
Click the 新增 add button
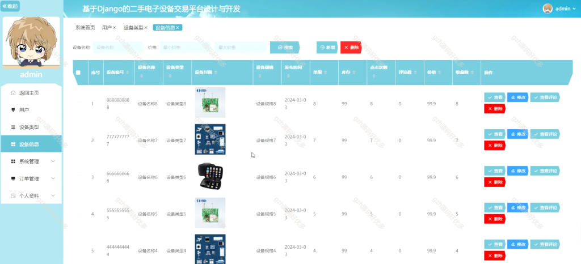point(327,48)
